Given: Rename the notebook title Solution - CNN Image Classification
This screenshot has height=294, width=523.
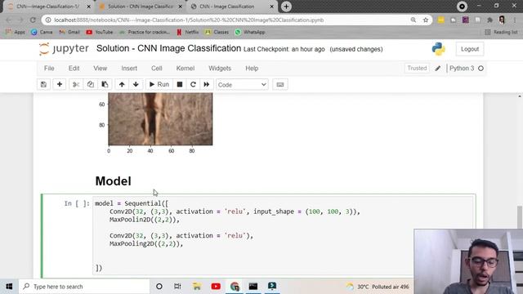Looking at the screenshot, I should click(x=168, y=48).
